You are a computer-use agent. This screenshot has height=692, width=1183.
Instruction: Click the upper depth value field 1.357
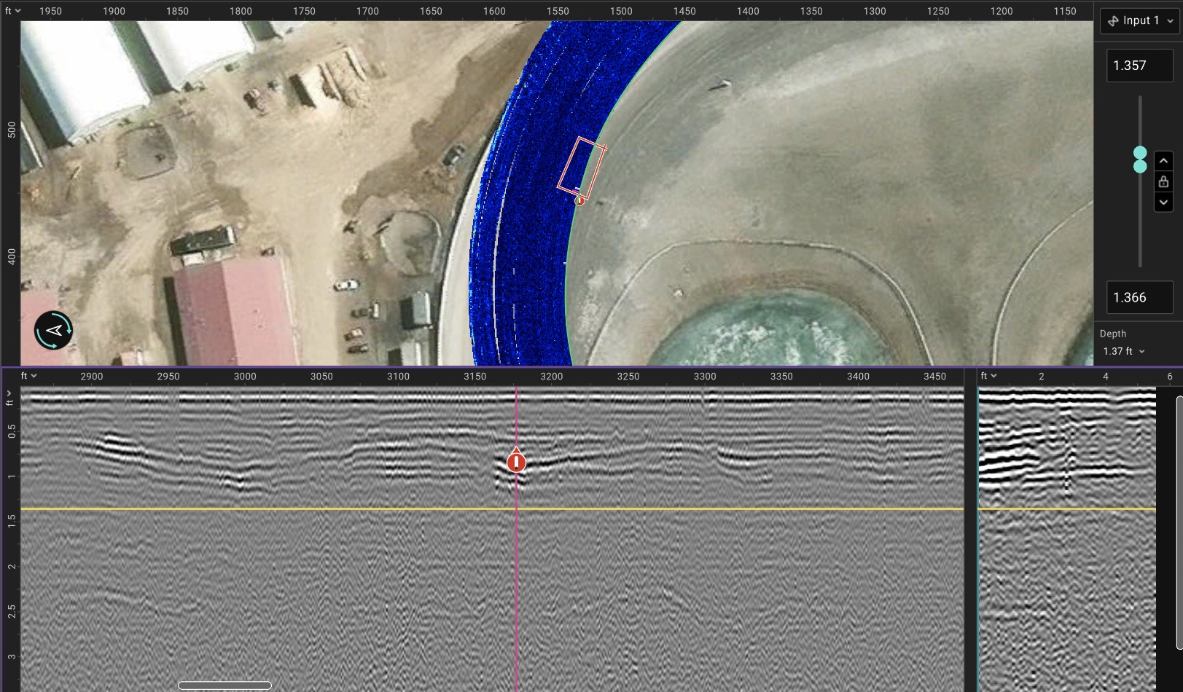click(x=1139, y=66)
